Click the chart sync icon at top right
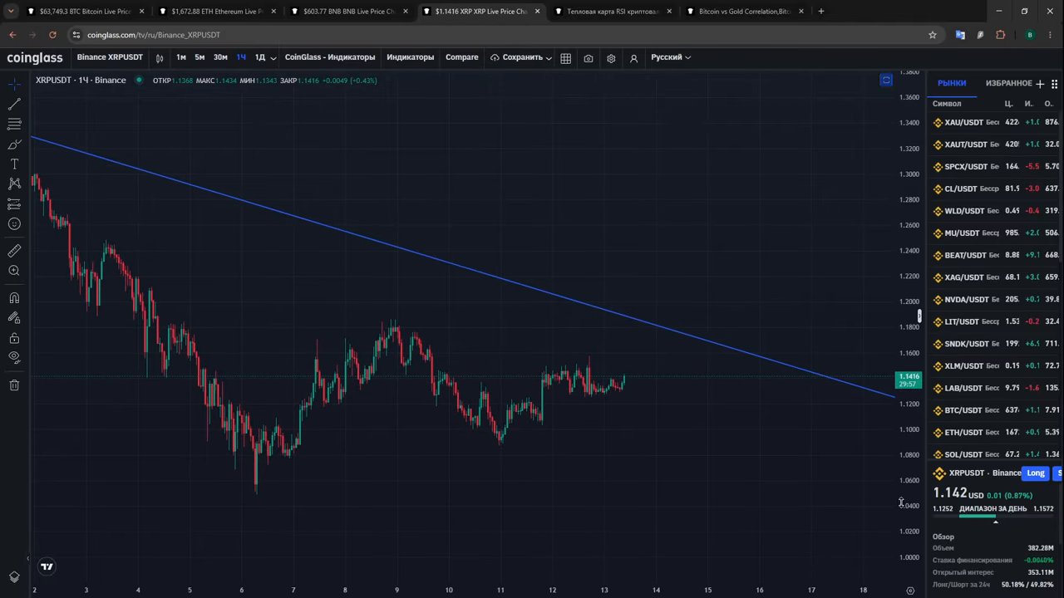This screenshot has height=598, width=1064. [x=886, y=81]
